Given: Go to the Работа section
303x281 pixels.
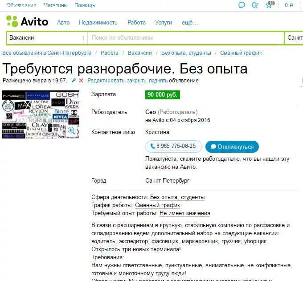Looking at the screenshot, I should pyautogui.click(x=136, y=23).
